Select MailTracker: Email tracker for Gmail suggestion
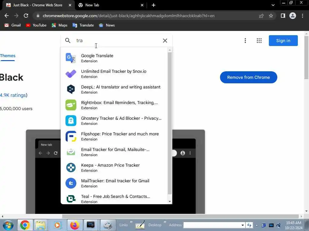The image size is (309, 231). pos(114,183)
